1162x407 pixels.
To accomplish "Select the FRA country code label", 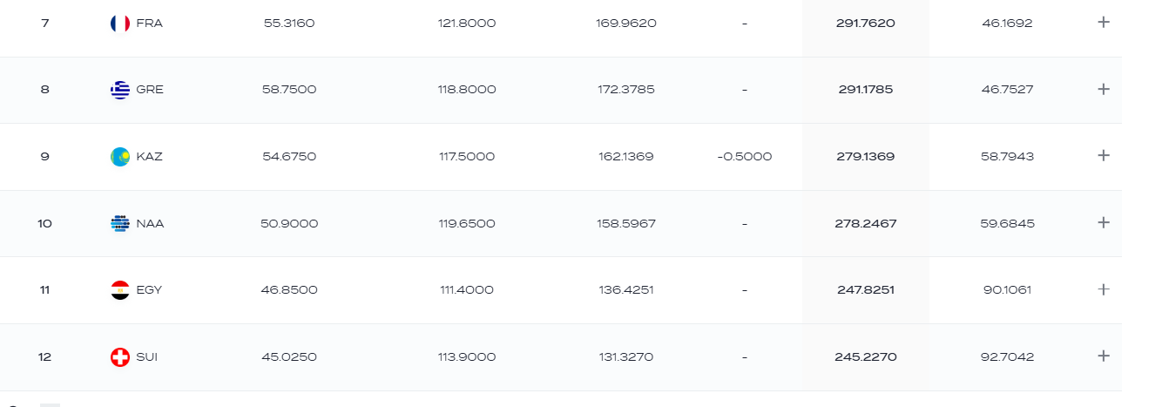I will 150,24.
